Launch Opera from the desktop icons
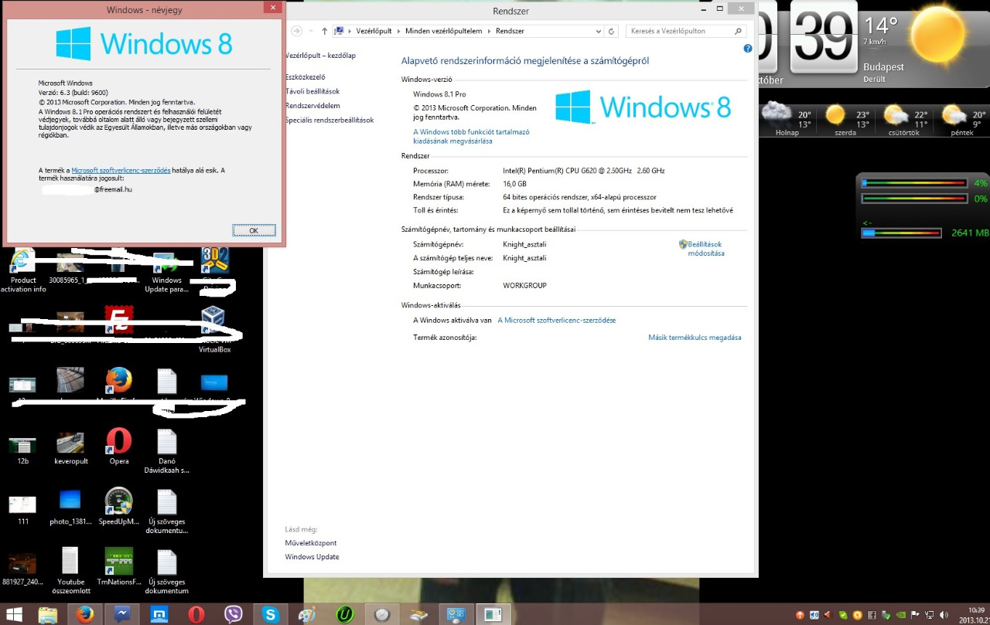This screenshot has height=625, width=990. (x=119, y=447)
